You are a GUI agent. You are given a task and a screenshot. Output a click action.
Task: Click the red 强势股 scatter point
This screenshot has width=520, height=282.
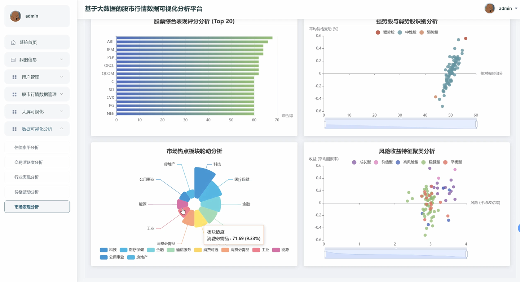[x=466, y=39]
